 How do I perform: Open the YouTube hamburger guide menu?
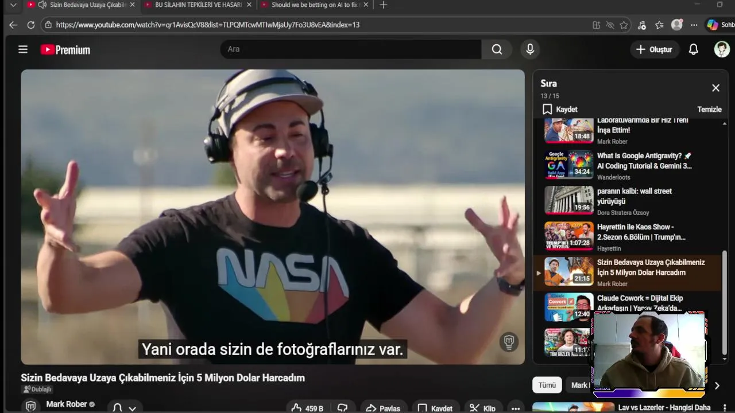coord(23,49)
